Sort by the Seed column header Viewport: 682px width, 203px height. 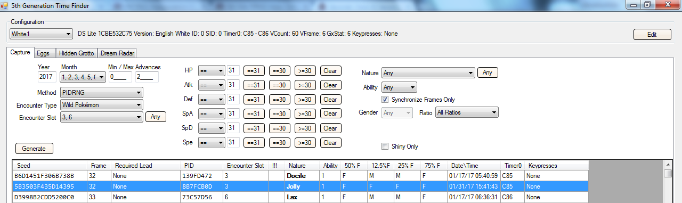click(x=51, y=166)
